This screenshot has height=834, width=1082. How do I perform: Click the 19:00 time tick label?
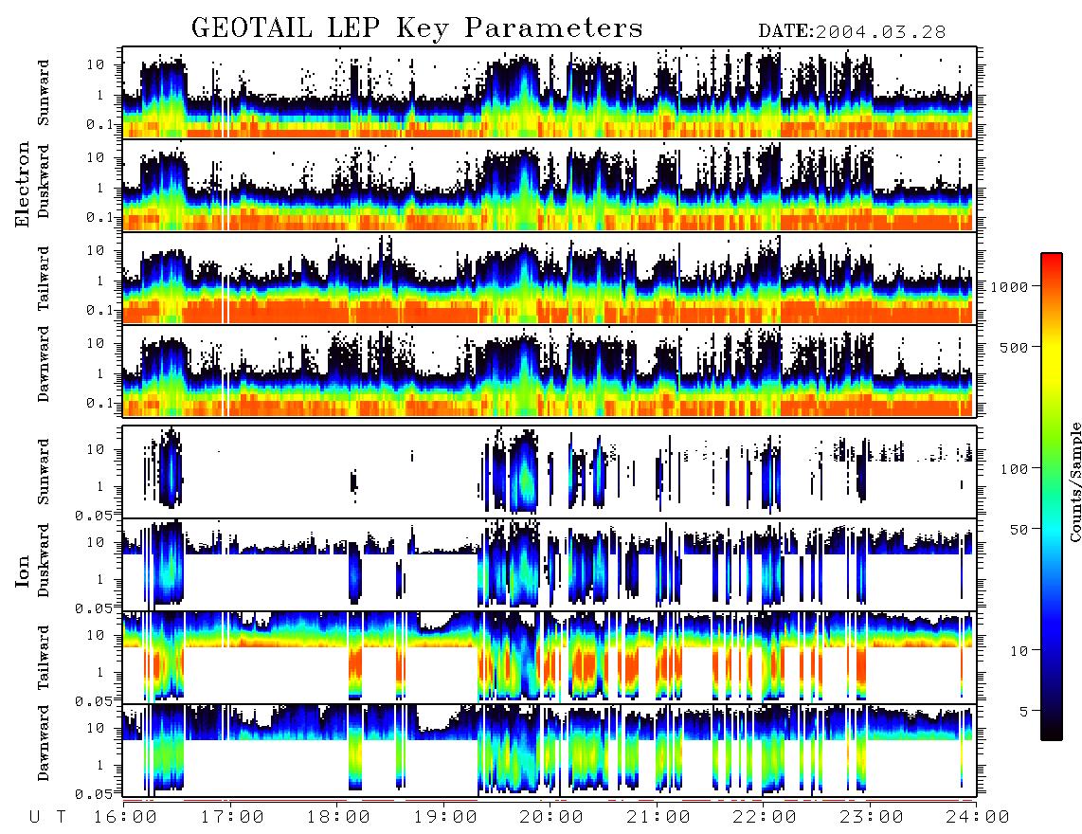(445, 818)
